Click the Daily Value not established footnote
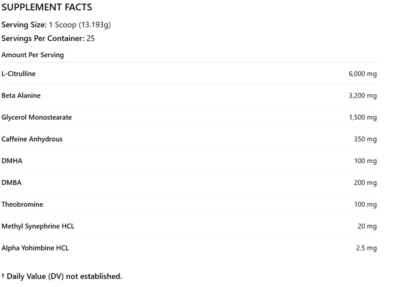 coord(62,276)
